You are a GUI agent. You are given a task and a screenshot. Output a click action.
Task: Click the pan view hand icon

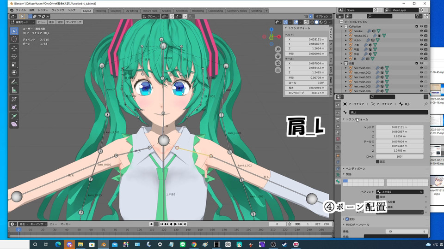(278, 56)
